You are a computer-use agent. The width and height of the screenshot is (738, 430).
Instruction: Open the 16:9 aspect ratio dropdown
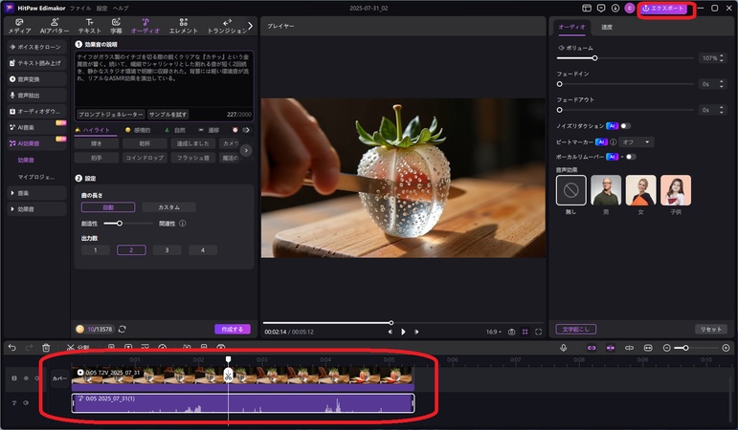tap(493, 332)
